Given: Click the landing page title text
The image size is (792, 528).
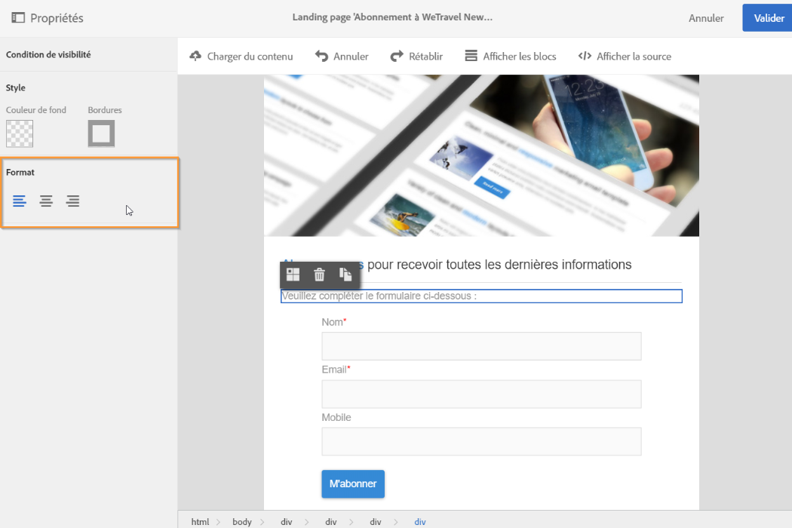Looking at the screenshot, I should (x=392, y=17).
